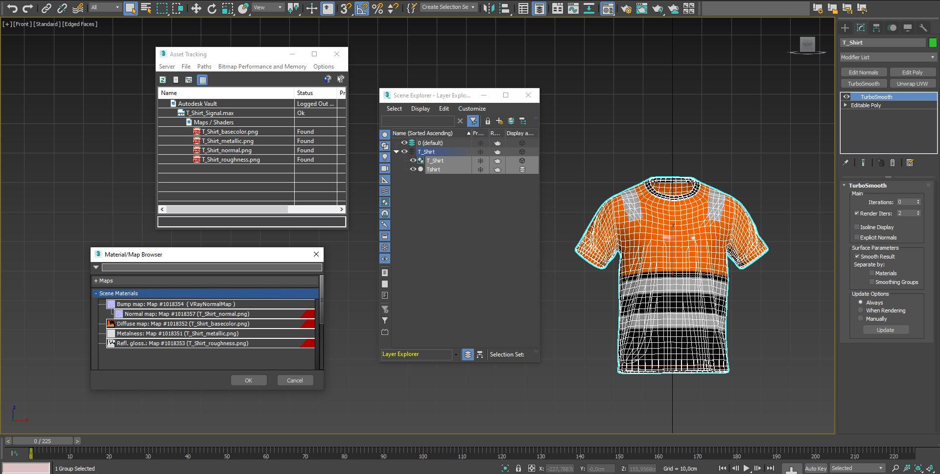
Task: Enable the Isoline Display checkbox
Action: (x=857, y=227)
